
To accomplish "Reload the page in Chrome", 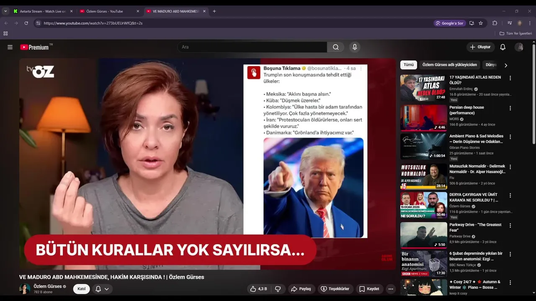I will pyautogui.click(x=26, y=23).
